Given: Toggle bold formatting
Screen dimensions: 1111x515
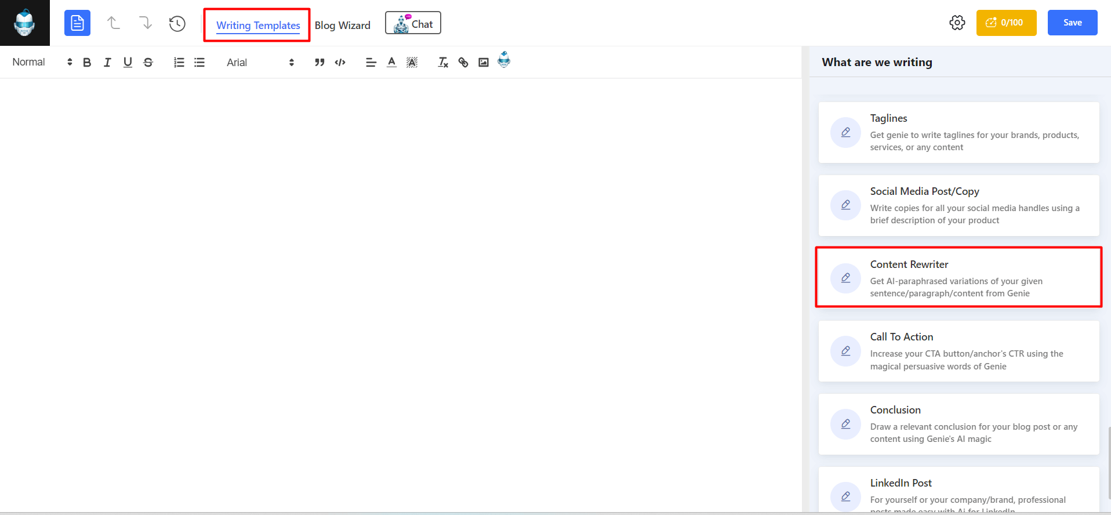Looking at the screenshot, I should click(x=87, y=63).
